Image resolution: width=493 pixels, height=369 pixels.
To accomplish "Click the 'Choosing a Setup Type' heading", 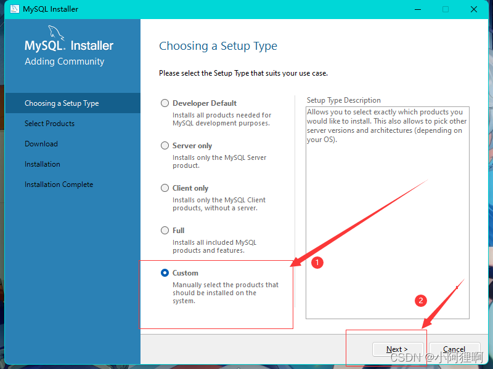I will click(218, 46).
